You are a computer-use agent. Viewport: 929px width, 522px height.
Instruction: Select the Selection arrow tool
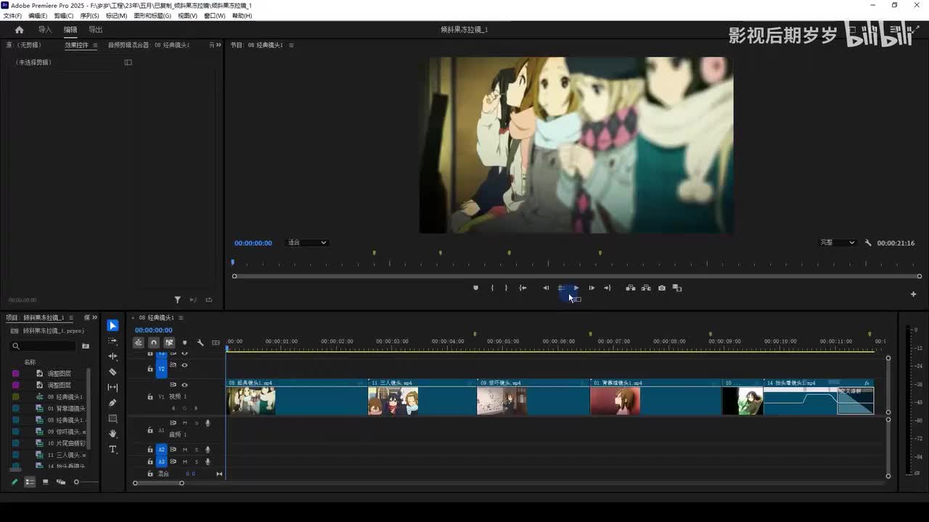[x=112, y=326]
